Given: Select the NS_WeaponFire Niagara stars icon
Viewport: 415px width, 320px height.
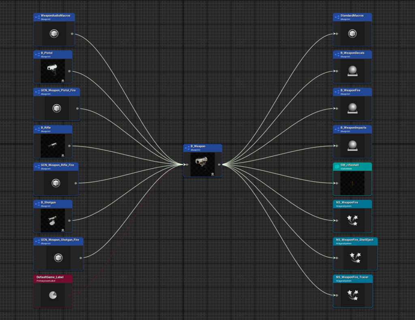Looking at the screenshot, I should point(352,220).
